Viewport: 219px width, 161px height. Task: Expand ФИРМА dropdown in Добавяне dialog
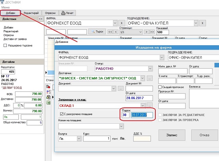click(162, 58)
